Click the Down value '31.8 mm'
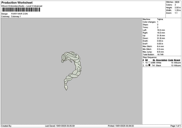The width and height of the screenshot is (182, 128). pos(161,38)
